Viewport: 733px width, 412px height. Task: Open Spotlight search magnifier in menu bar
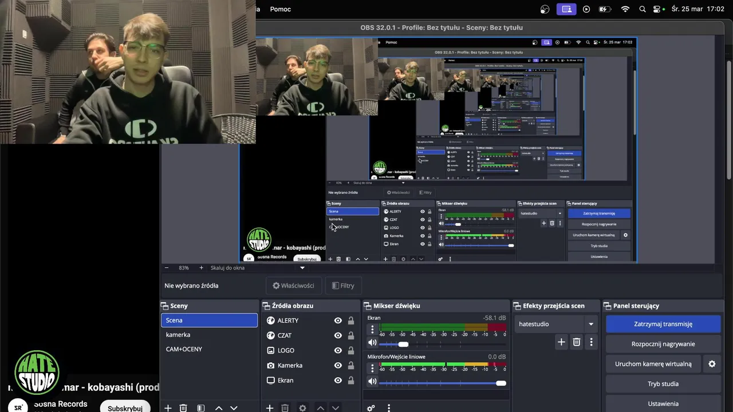click(642, 9)
